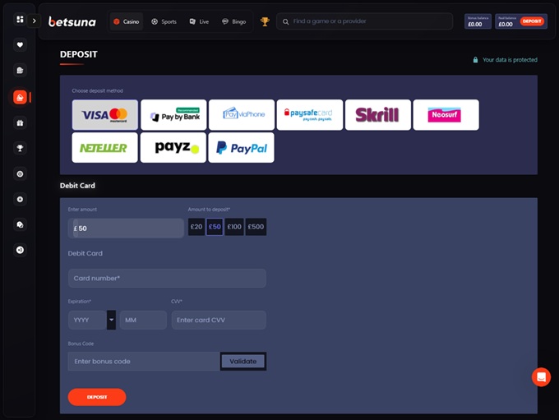Click the MM expiration month field
The height and width of the screenshot is (420, 559).
point(143,320)
